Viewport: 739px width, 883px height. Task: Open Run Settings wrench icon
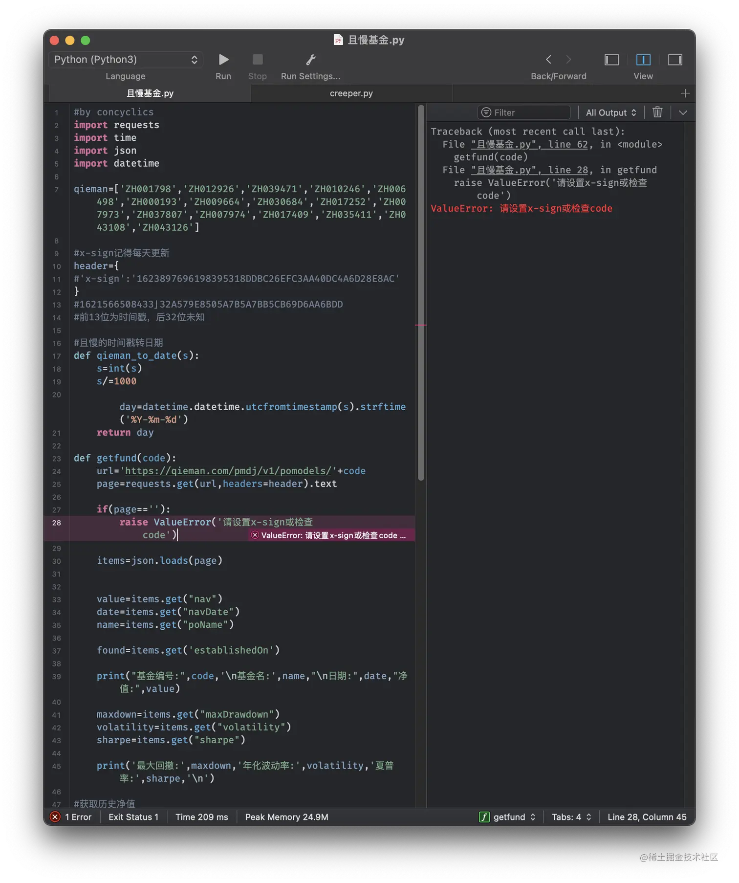tap(310, 60)
